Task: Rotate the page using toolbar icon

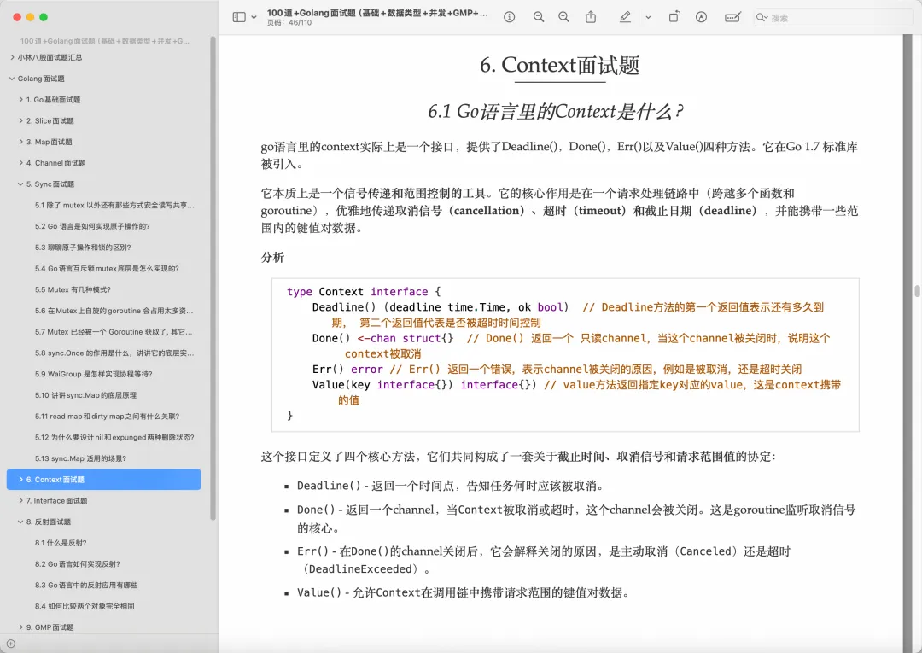Action: click(674, 17)
